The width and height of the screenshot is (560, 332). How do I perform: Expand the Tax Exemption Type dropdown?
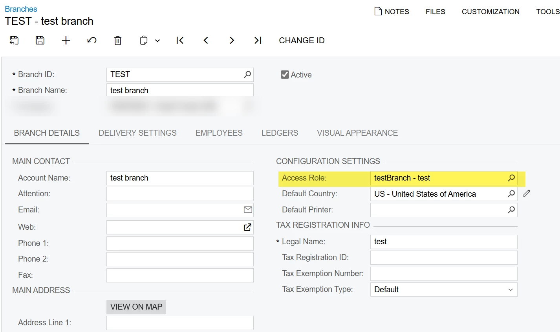tap(510, 290)
